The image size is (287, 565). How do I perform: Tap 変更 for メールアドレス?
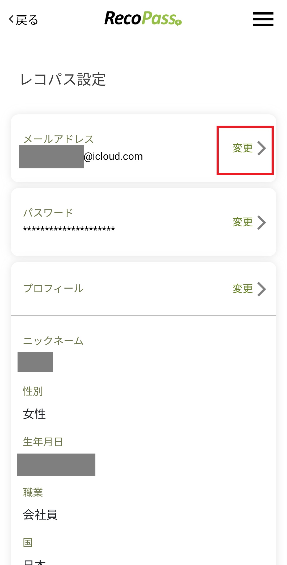(243, 148)
